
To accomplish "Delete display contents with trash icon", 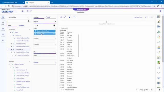I will coord(54,26).
